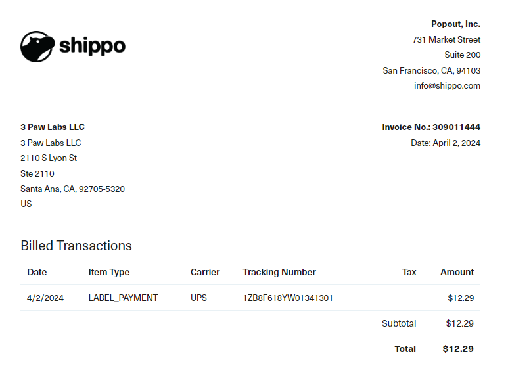The height and width of the screenshot is (383, 508).
Task: Click the 2110 S Lyon St address
Action: [49, 158]
